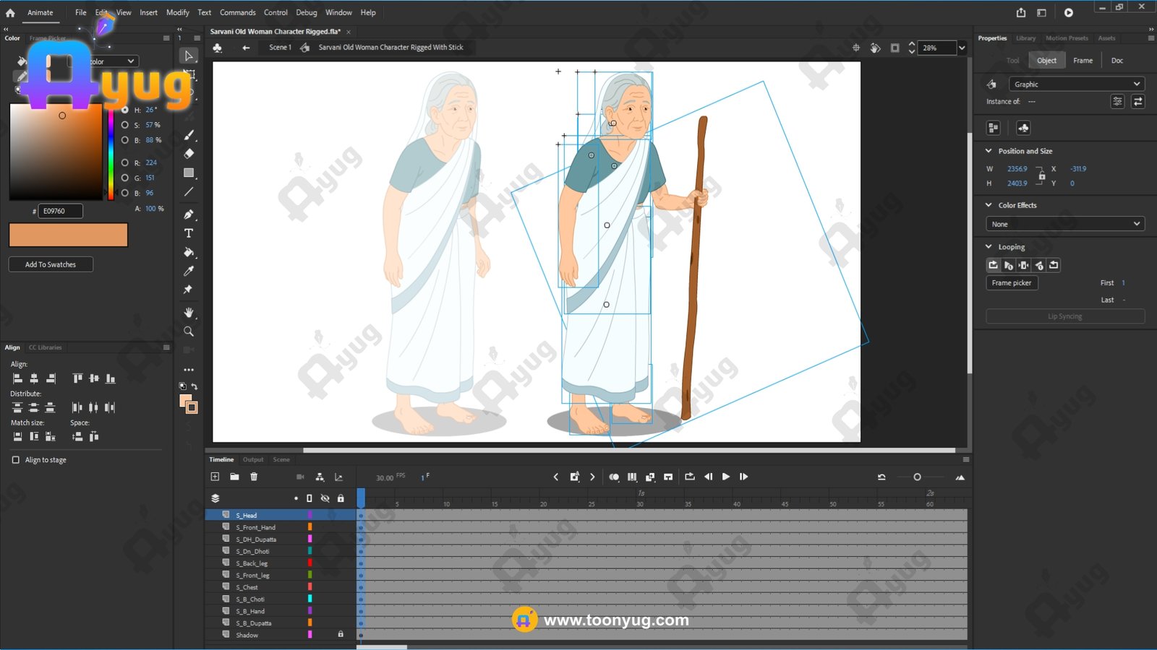Screen dimensions: 1157x650
Task: Activate the Zoom magnifier tool
Action: (x=189, y=331)
